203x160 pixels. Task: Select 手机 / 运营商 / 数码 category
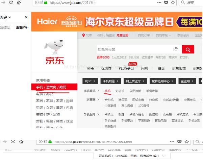coord(54,87)
